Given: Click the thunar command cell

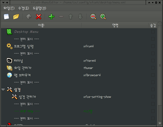Looking at the screenshot, I should 88,68.
